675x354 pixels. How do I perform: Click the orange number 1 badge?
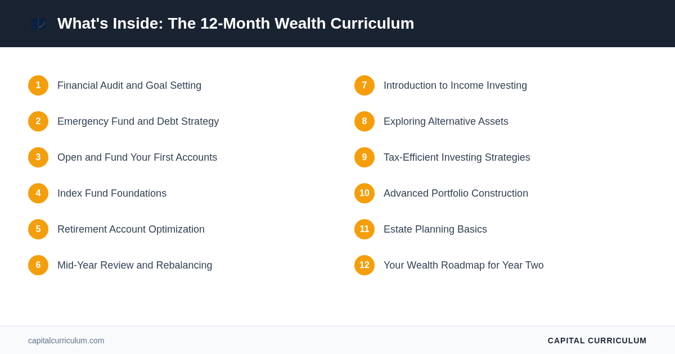[x=38, y=85]
